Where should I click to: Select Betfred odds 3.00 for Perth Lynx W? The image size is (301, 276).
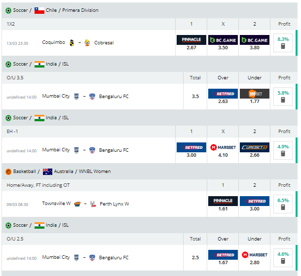pos(255,204)
